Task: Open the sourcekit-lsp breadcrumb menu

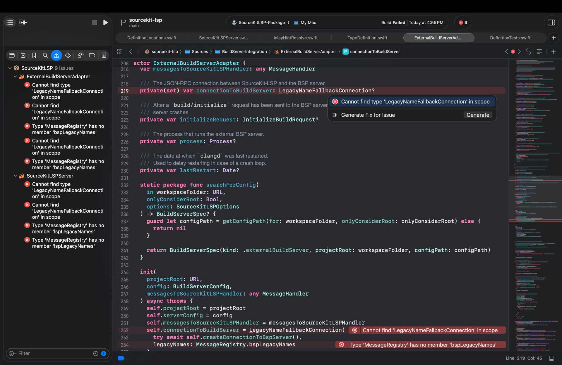Action: (161, 51)
